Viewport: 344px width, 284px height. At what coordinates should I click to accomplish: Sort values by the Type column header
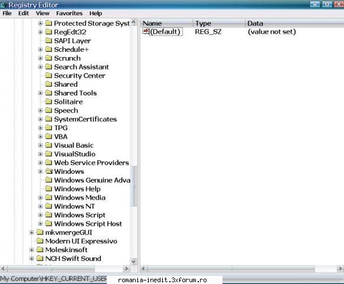pyautogui.click(x=219, y=23)
